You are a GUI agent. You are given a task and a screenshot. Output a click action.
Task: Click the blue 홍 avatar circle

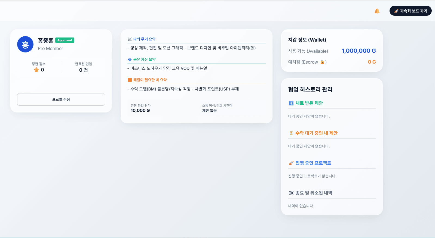point(25,44)
